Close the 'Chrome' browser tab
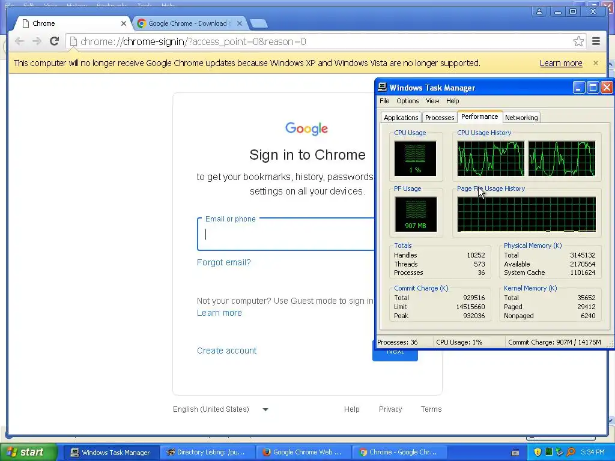Image resolution: width=615 pixels, height=461 pixels. click(124, 23)
